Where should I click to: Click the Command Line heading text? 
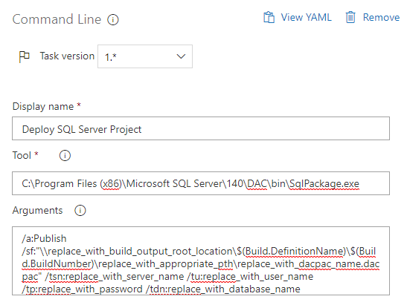(57, 19)
